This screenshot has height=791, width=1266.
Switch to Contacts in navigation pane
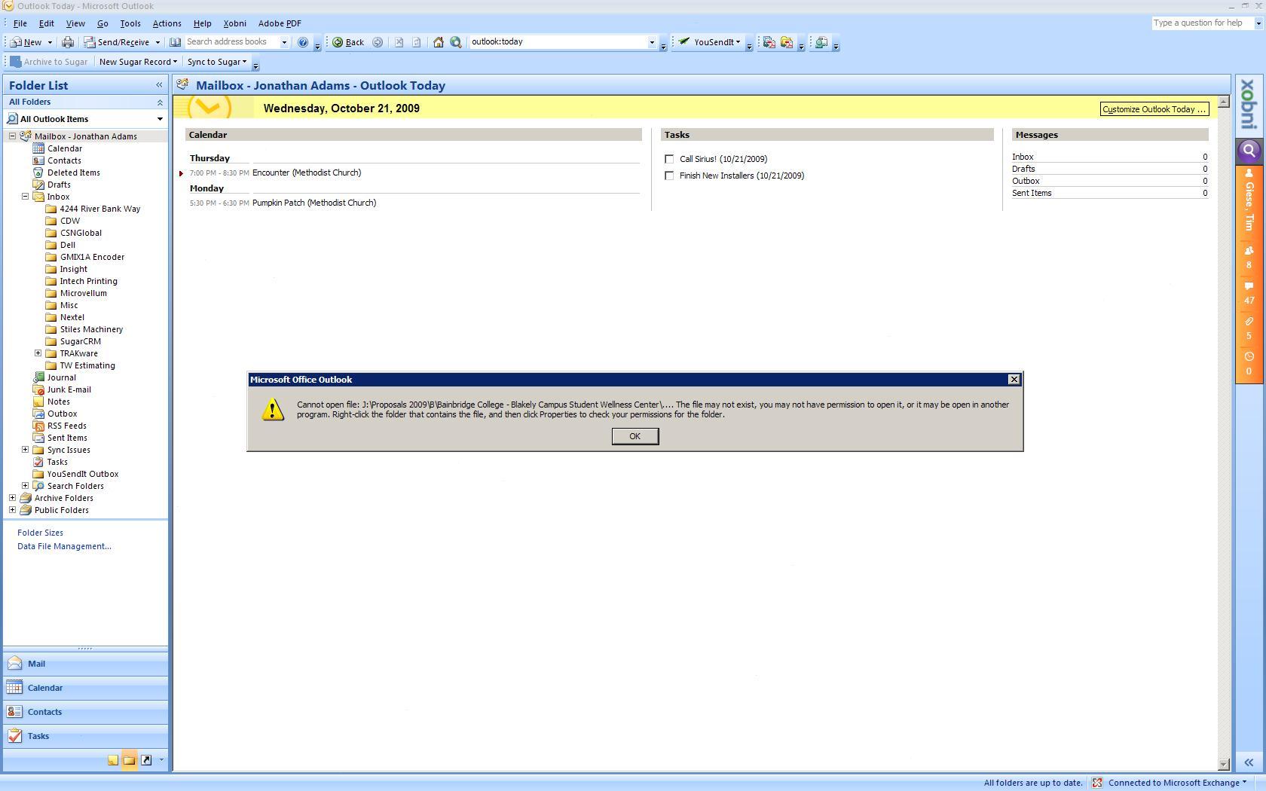(85, 712)
